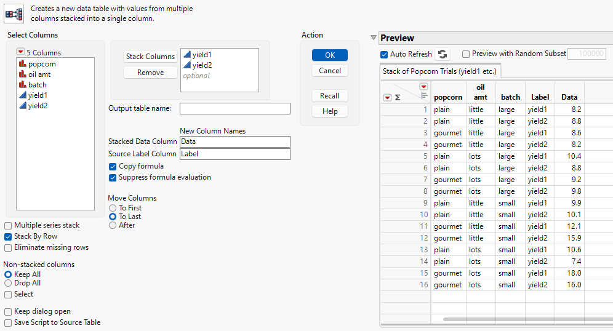Click the nominal icon beside oil amt

coord(22,74)
